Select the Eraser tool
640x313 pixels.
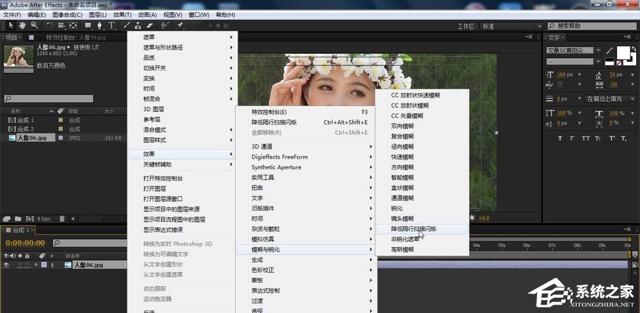pyautogui.click(x=149, y=26)
